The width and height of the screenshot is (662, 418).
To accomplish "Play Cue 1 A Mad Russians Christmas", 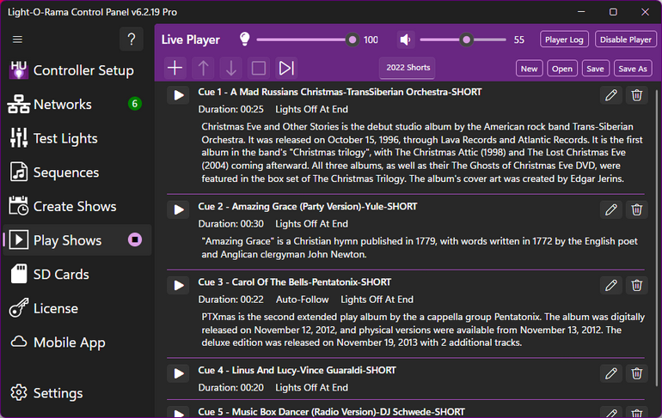I will (179, 95).
